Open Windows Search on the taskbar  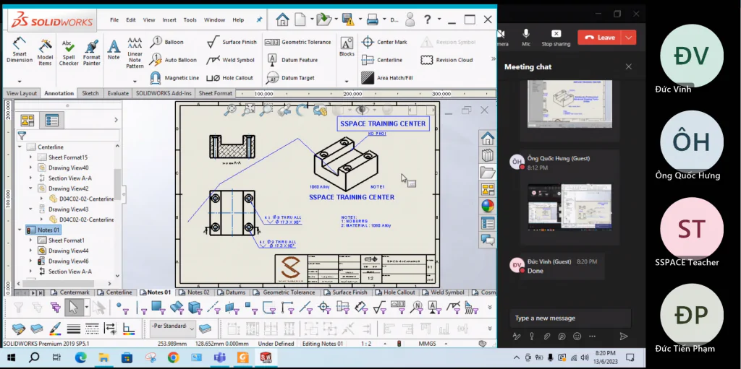pos(34,357)
